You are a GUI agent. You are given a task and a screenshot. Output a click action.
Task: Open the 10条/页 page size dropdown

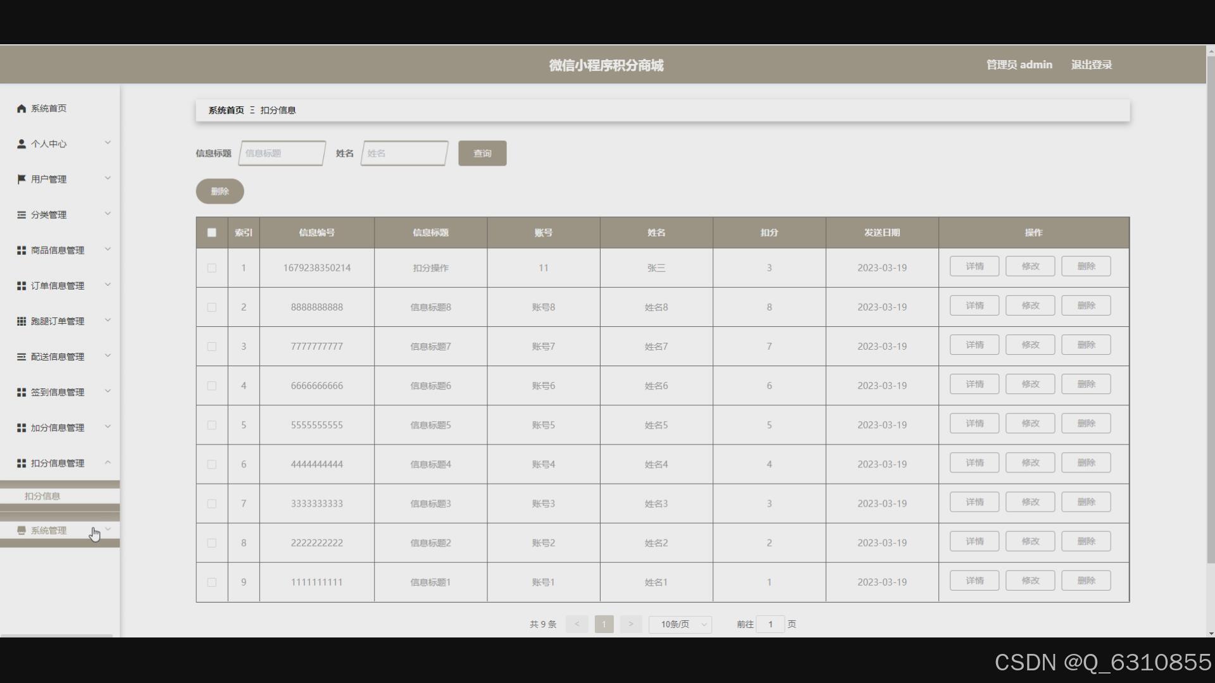[680, 624]
